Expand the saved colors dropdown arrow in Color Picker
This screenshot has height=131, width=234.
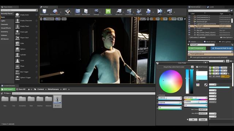192,67
